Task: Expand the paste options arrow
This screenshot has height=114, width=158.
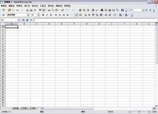Action: (x=59, y=10)
